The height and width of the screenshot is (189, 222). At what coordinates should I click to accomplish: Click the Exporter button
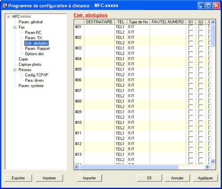(x=18, y=178)
